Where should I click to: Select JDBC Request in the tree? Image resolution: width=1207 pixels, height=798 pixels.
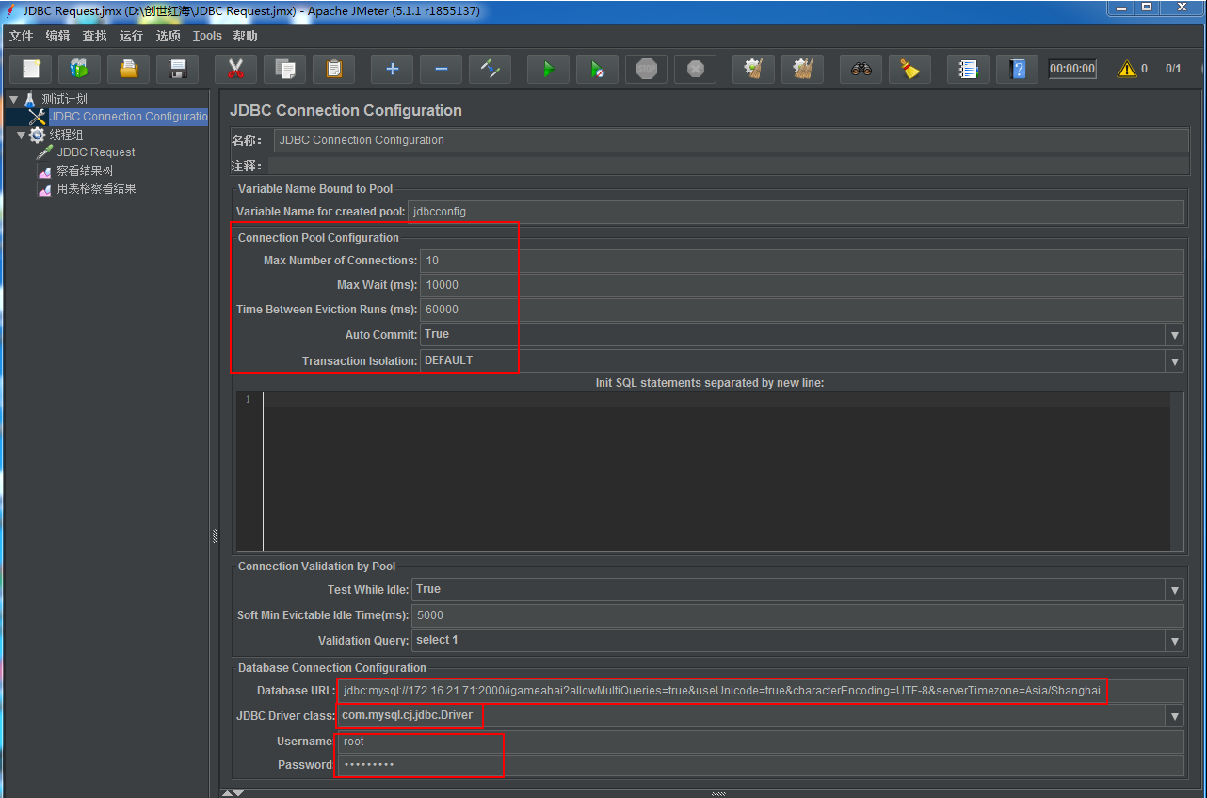tap(96, 152)
